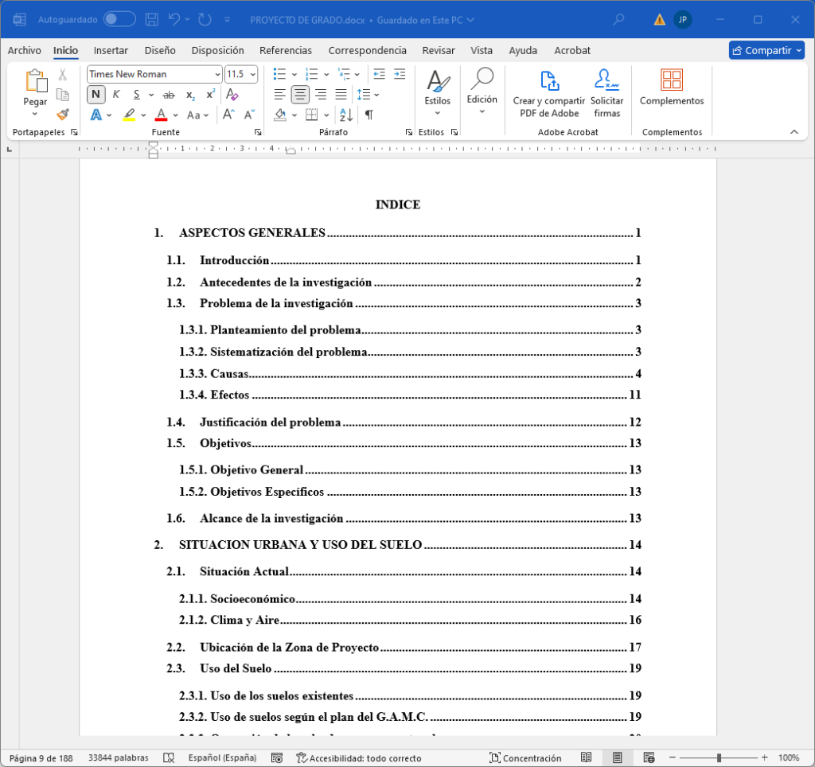
Task: Toggle center alignment button
Action: pyautogui.click(x=300, y=95)
